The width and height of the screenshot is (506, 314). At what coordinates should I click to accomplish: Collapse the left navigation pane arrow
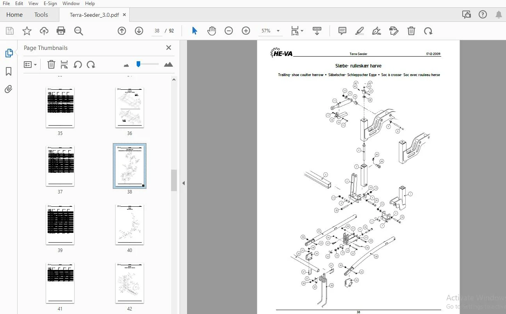click(183, 183)
